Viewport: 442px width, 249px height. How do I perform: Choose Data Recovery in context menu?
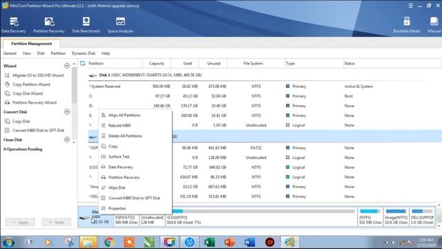pos(135,167)
